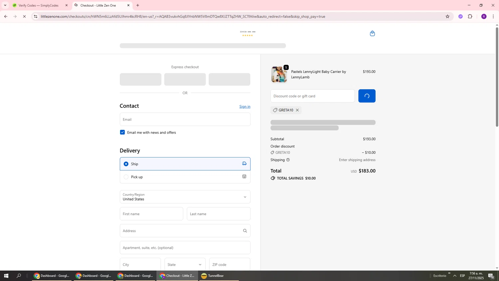Open the notification center icon

pos(491,276)
